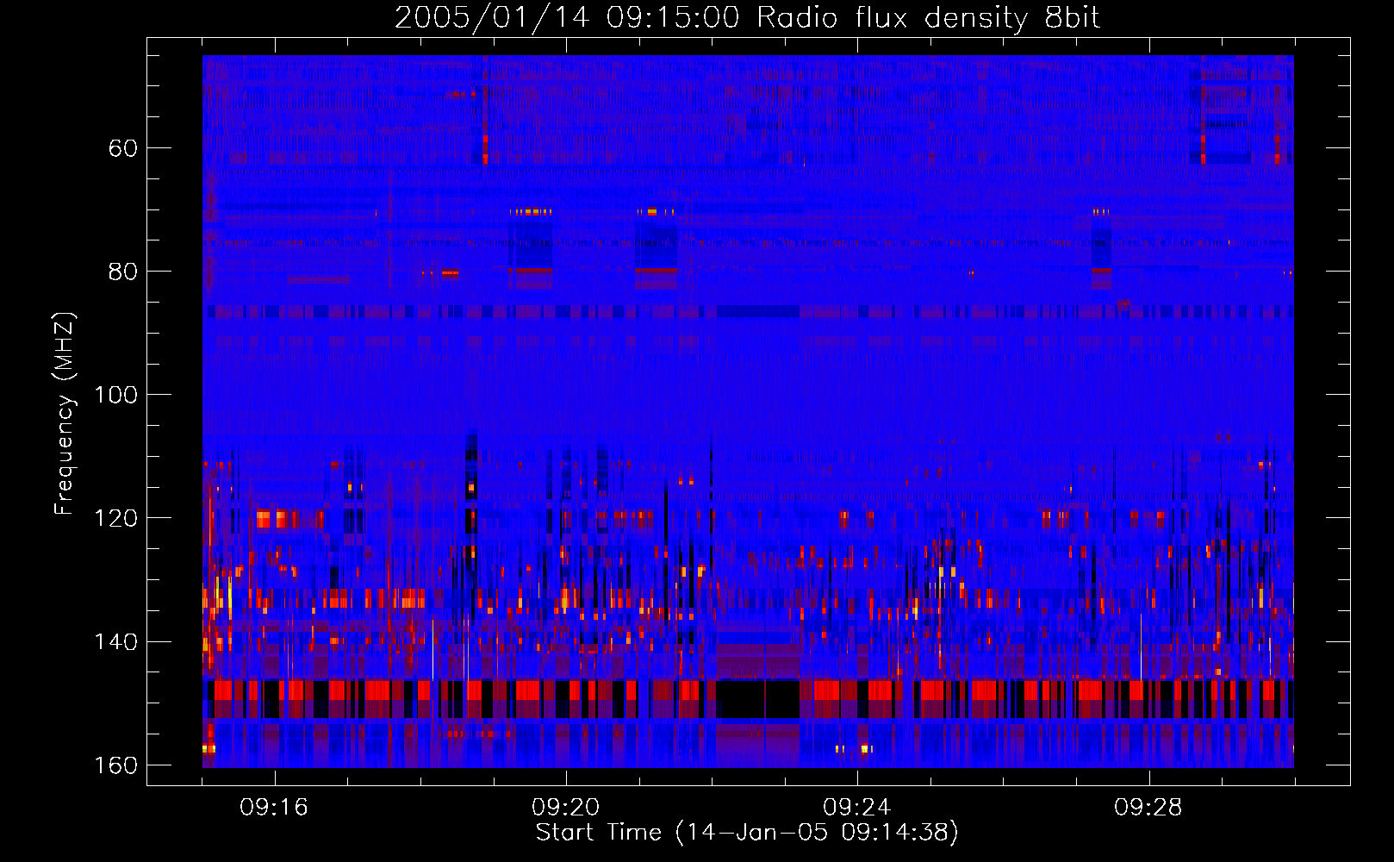Click the 60 MHz frequency tick label

click(x=122, y=148)
